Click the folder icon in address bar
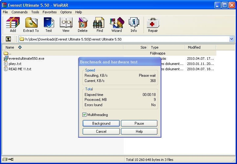The image size is (237, 164). [22, 39]
